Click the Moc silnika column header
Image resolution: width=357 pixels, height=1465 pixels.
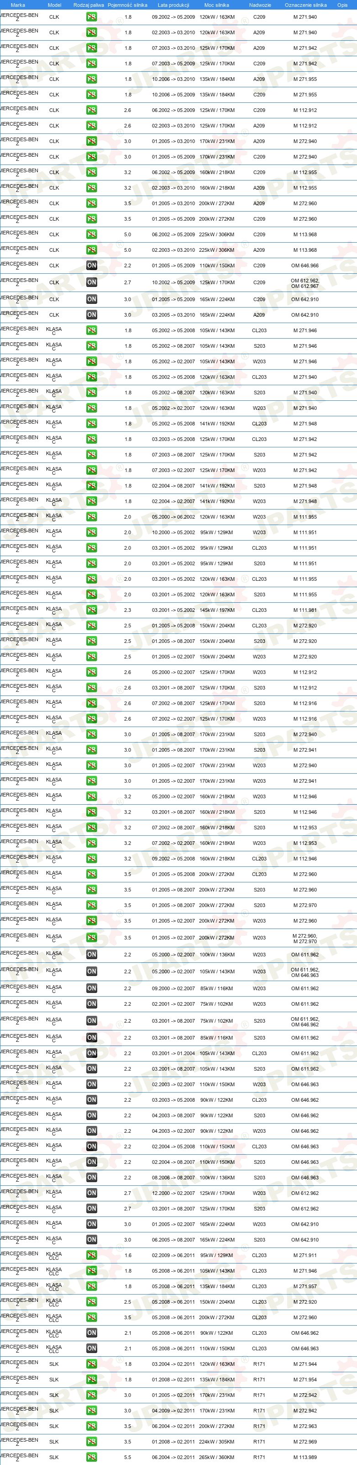pos(216,5)
